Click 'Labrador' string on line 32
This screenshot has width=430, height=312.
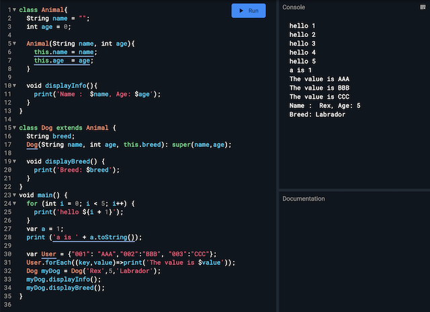[x=134, y=271]
